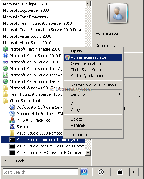Select Restore previous versions

pos(93,85)
